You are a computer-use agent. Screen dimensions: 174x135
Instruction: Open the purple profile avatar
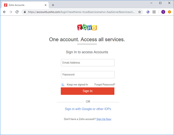click(163, 12)
